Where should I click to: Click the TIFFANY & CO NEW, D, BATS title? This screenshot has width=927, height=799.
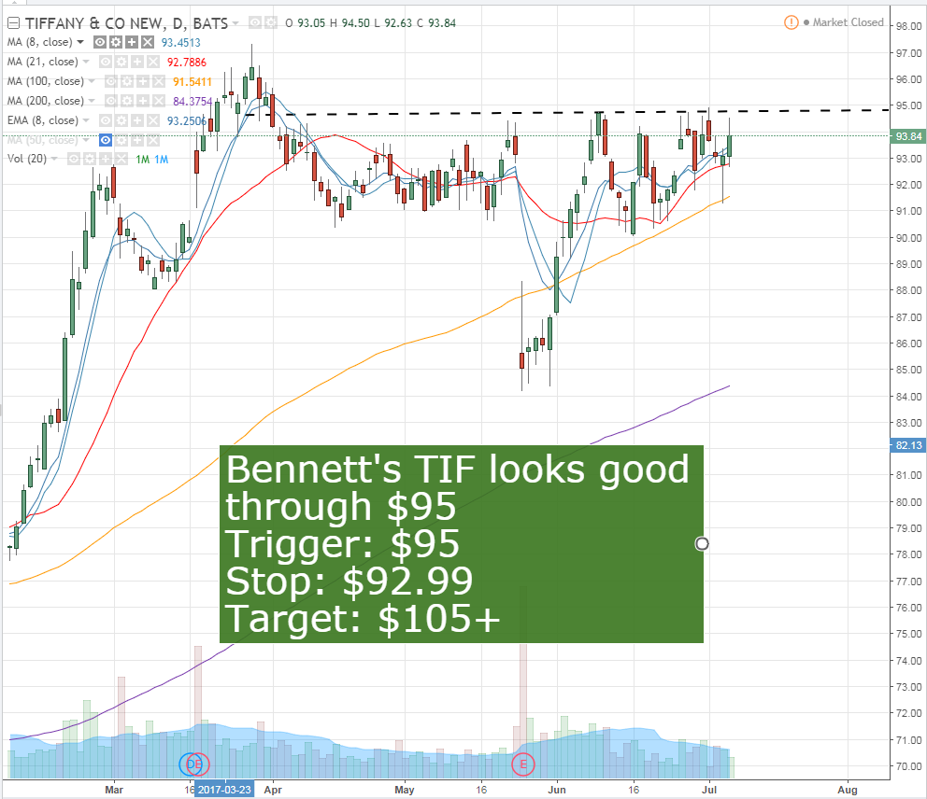[x=126, y=23]
